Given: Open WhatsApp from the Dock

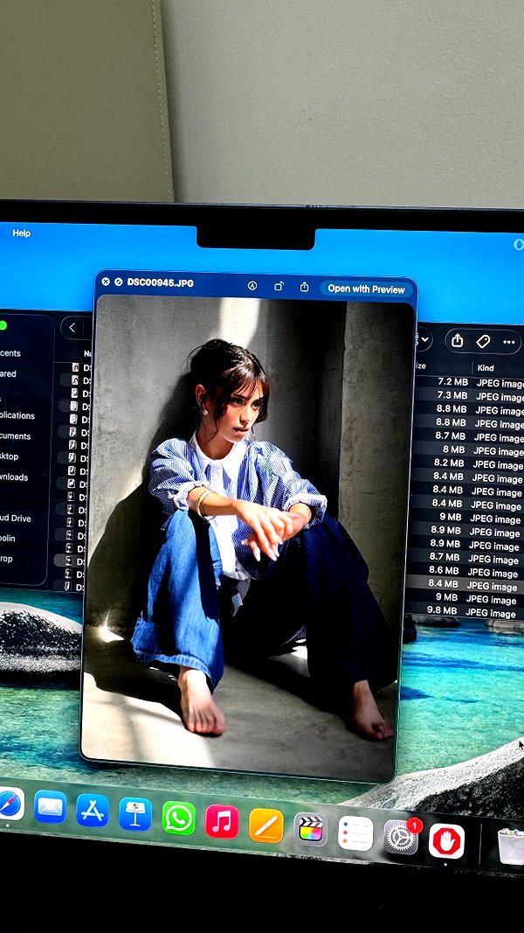Looking at the screenshot, I should click(x=178, y=818).
